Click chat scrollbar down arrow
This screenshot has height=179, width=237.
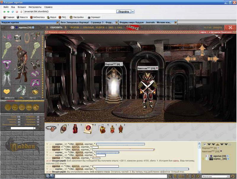point(199,172)
